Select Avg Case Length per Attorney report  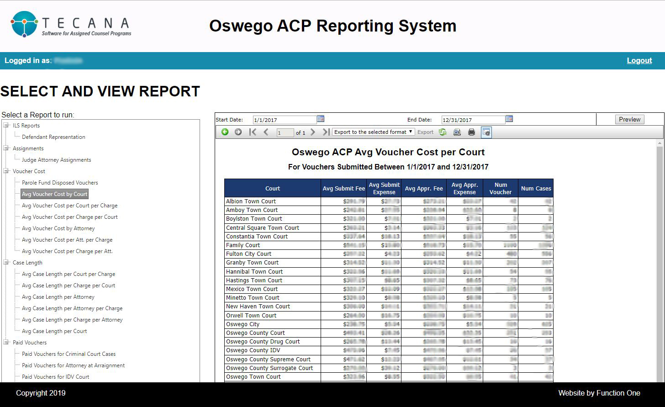pos(58,296)
